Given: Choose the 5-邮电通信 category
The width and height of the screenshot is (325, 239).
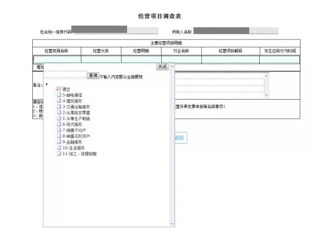Looking at the screenshot, I should [72, 95].
